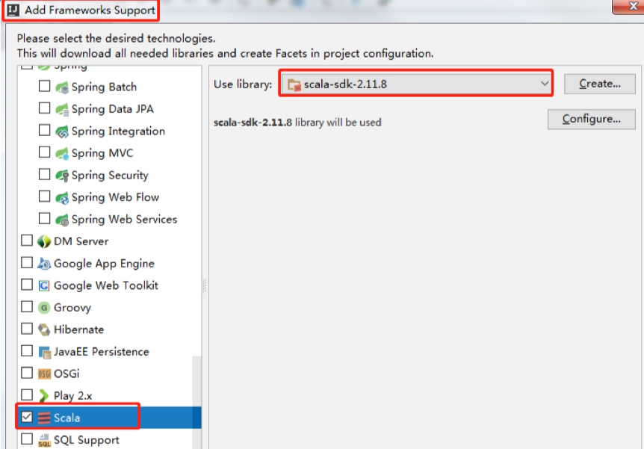Click the Configure... button

tap(592, 119)
